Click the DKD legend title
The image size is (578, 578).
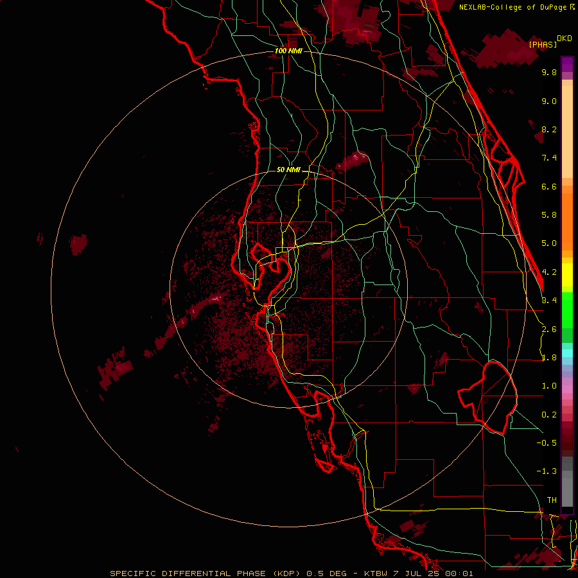point(565,39)
